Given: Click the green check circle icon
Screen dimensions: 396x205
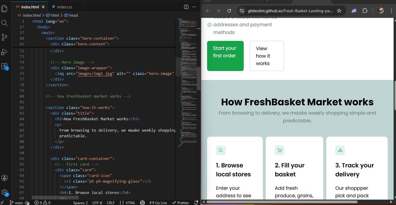Looking at the screenshot, I should click(x=209, y=25).
